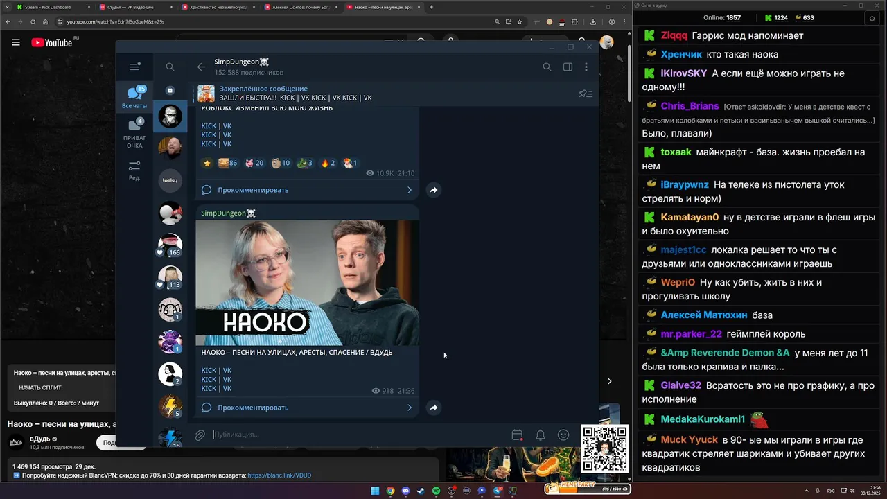This screenshot has width=887, height=499.
Task: Share the 21:10 post via arrow
Action: tap(433, 190)
